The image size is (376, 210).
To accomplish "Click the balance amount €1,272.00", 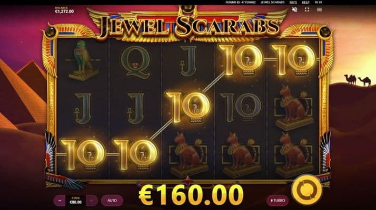I will pos(64,11).
